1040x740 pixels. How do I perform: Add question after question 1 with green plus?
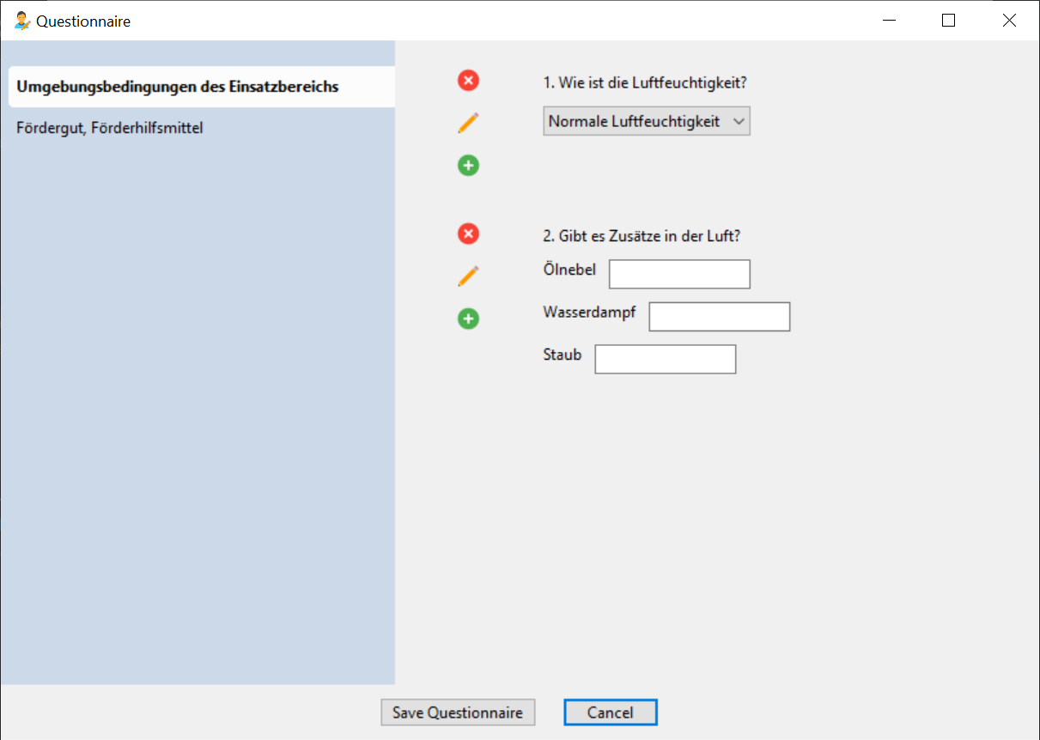(468, 166)
